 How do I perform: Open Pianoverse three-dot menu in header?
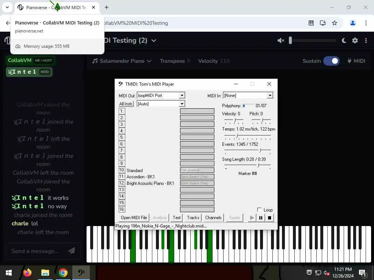click(366, 40)
